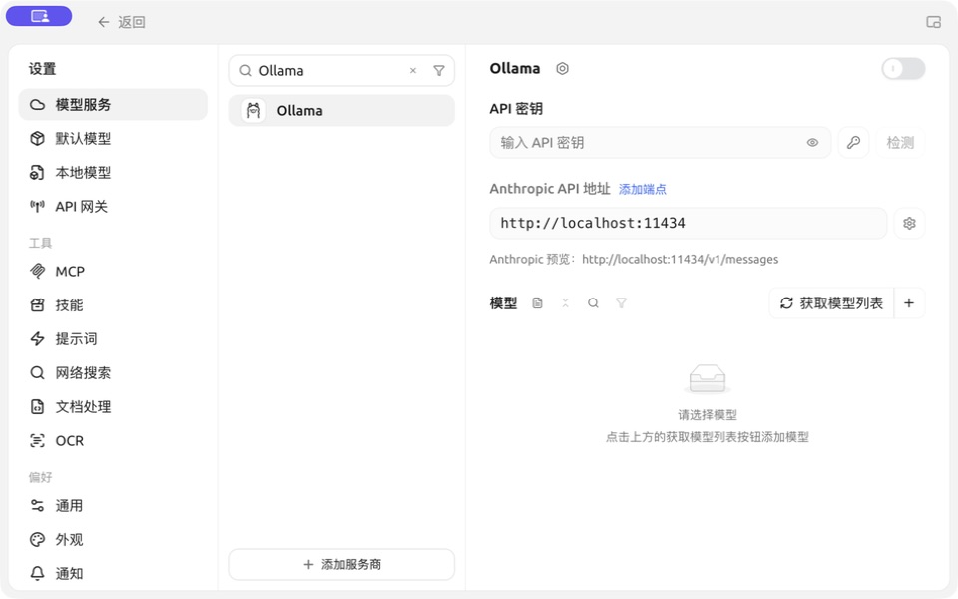Click the 添加服务商 button
Viewport: 958px width, 599px height.
tap(341, 564)
